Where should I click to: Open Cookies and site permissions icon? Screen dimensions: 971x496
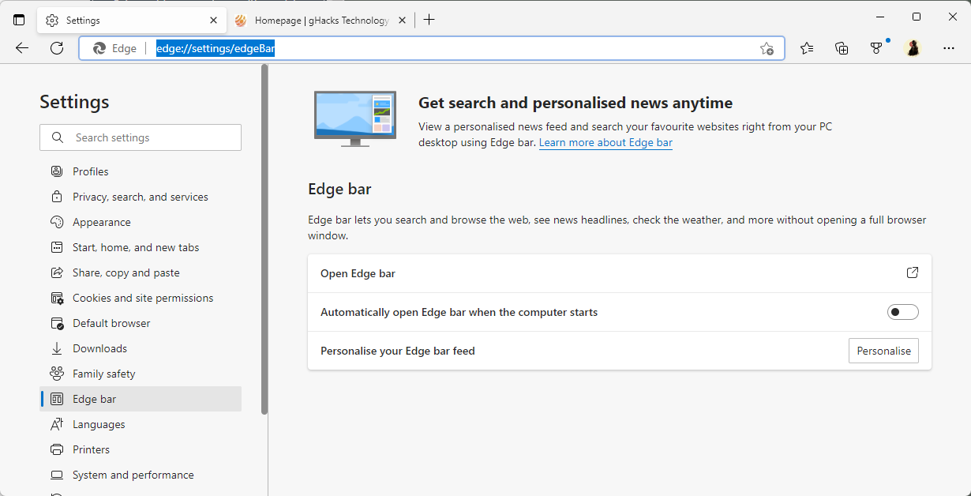(x=56, y=298)
